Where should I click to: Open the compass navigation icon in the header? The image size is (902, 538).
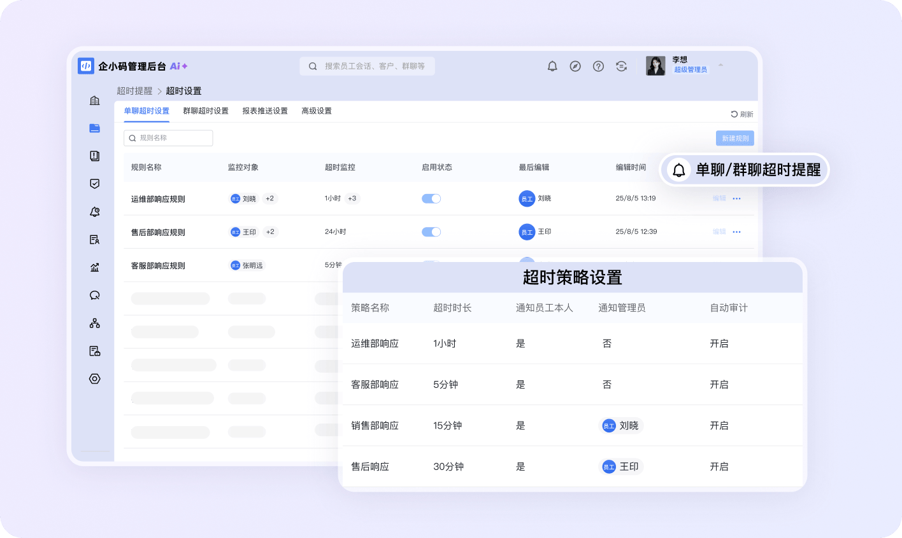coord(575,66)
